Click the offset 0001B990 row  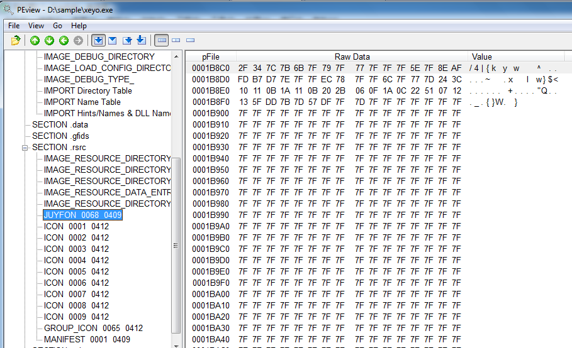379,215
